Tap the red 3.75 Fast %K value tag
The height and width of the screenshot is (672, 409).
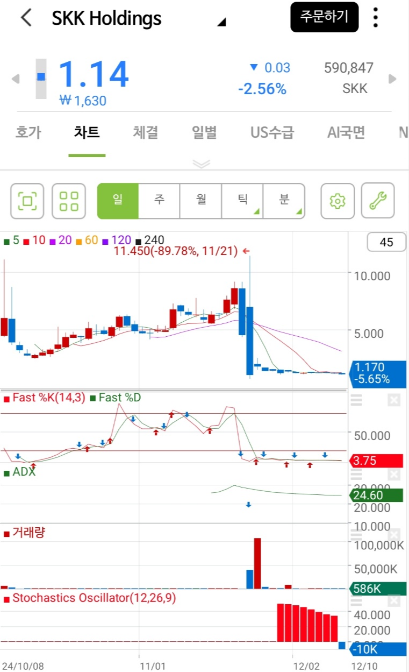(x=376, y=461)
